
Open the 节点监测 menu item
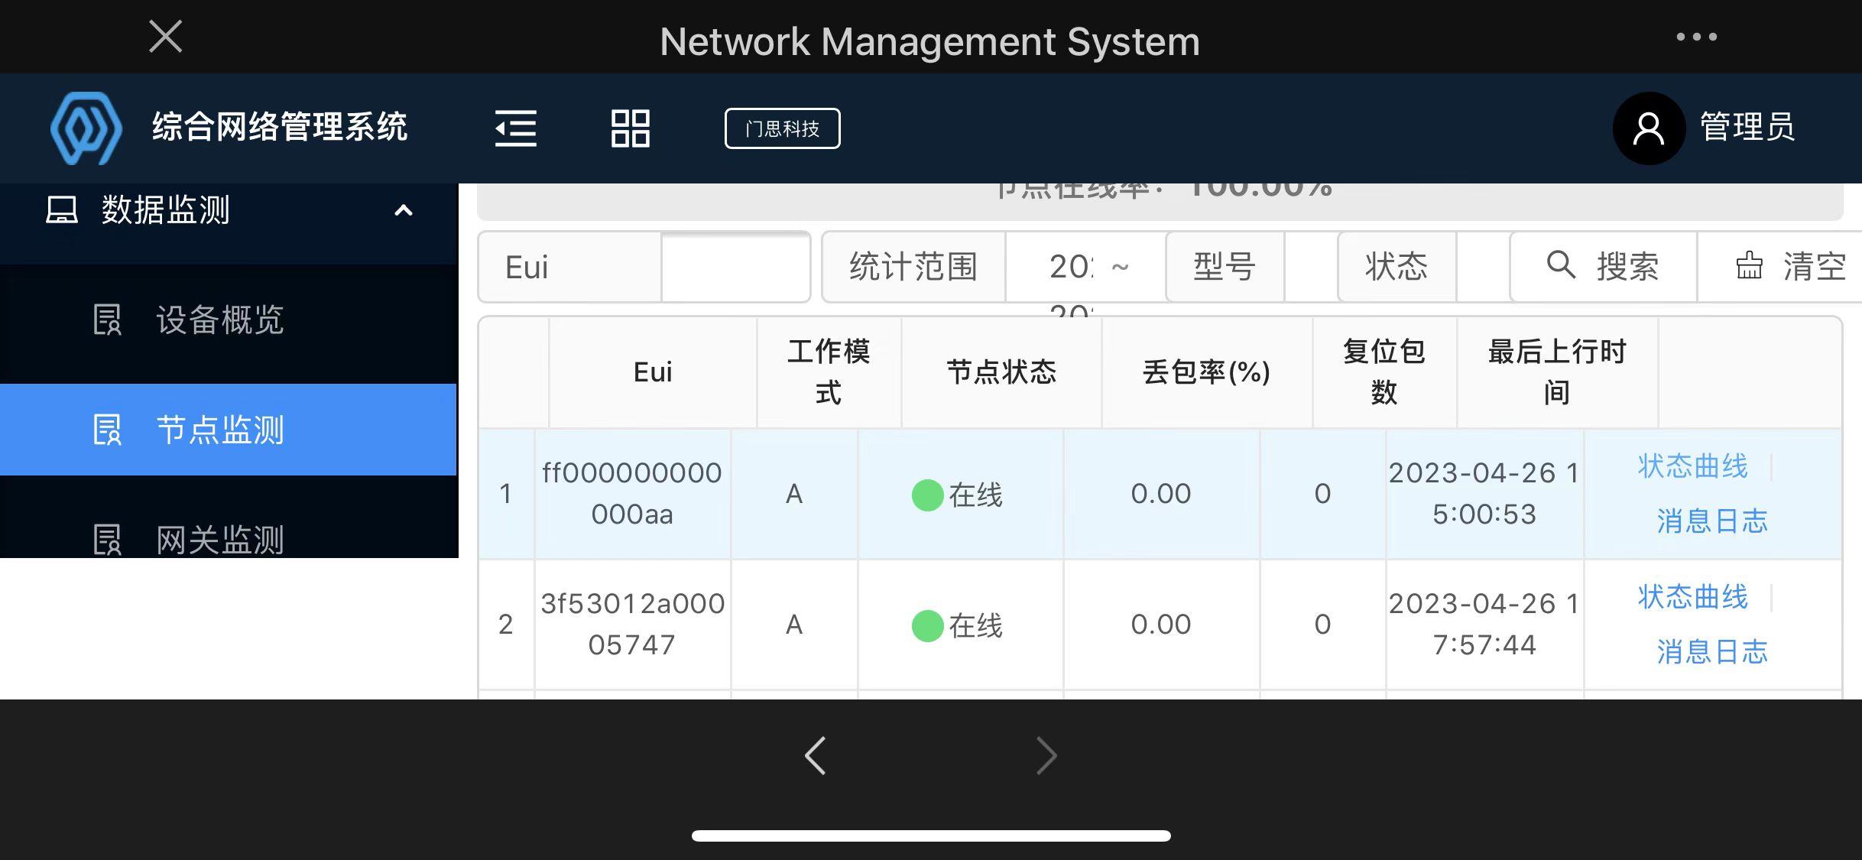220,430
